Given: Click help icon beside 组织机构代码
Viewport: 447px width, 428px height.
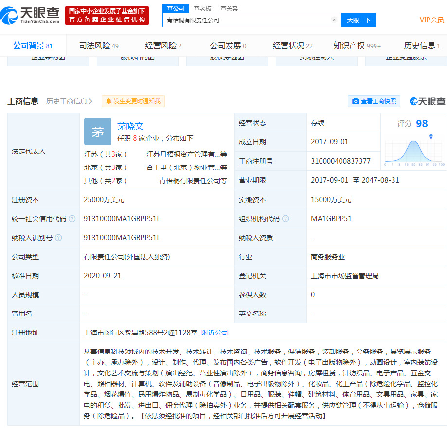Looking at the screenshot, I should pyautogui.click(x=286, y=219).
